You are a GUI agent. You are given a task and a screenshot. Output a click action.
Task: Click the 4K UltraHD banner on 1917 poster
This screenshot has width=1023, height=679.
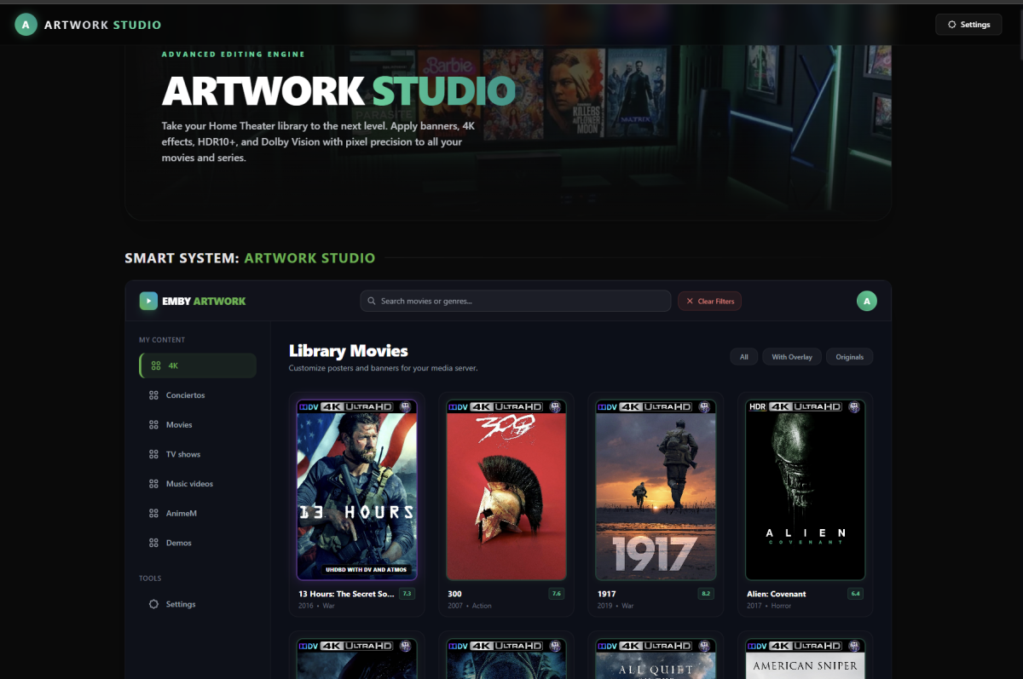pos(657,407)
